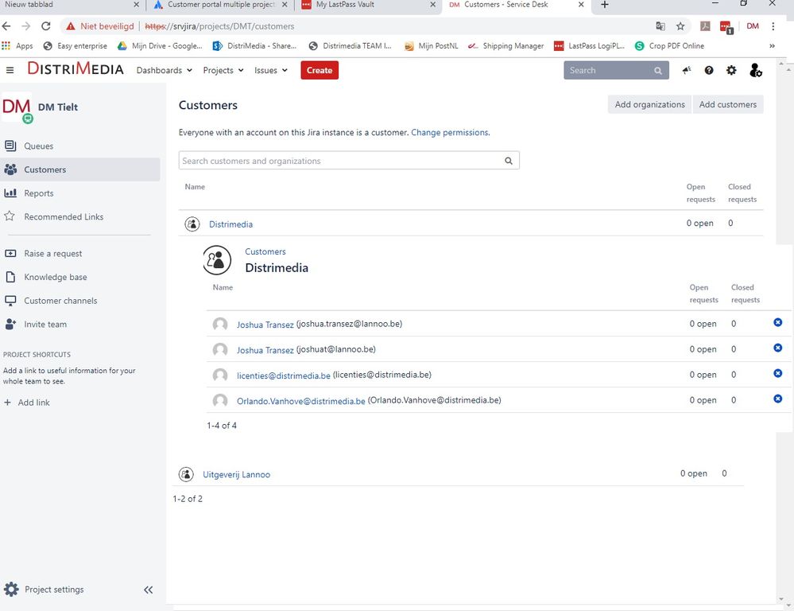Click the Niet beveiligd security warning
This screenshot has height=611, width=794.
click(100, 26)
